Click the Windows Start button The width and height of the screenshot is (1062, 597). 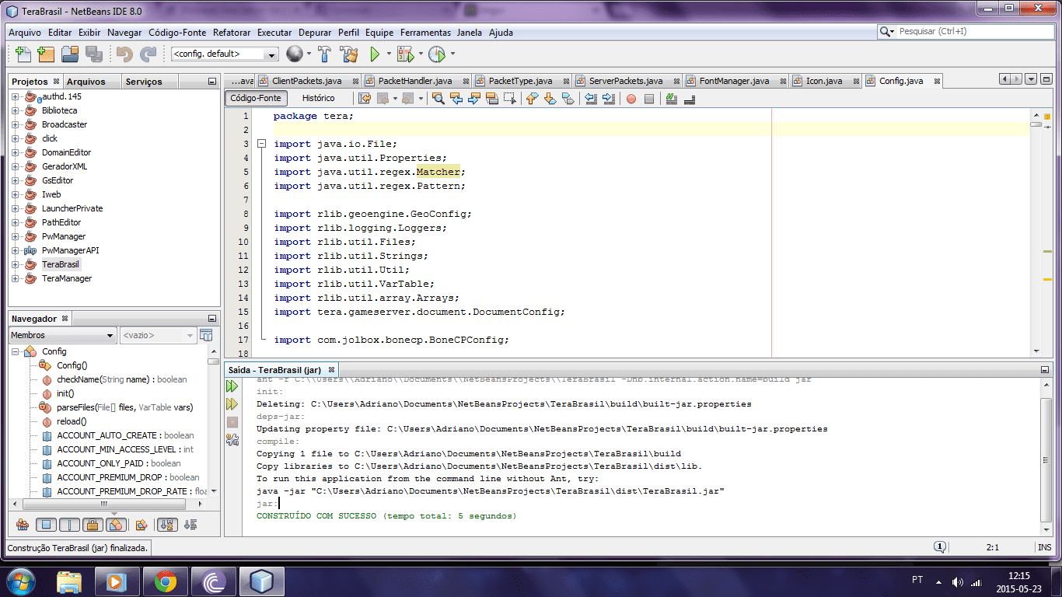[x=21, y=581]
